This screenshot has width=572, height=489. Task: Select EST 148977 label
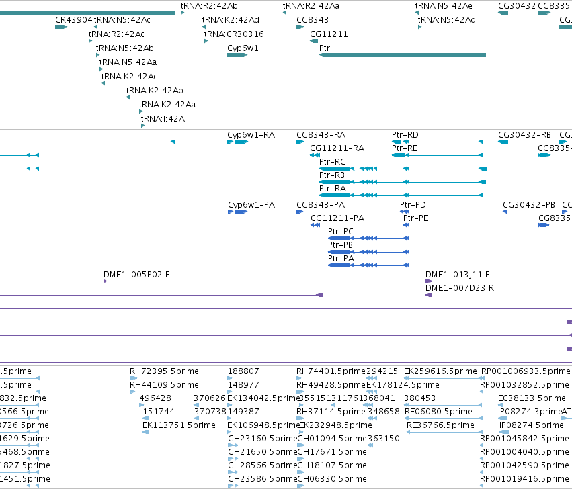(243, 385)
